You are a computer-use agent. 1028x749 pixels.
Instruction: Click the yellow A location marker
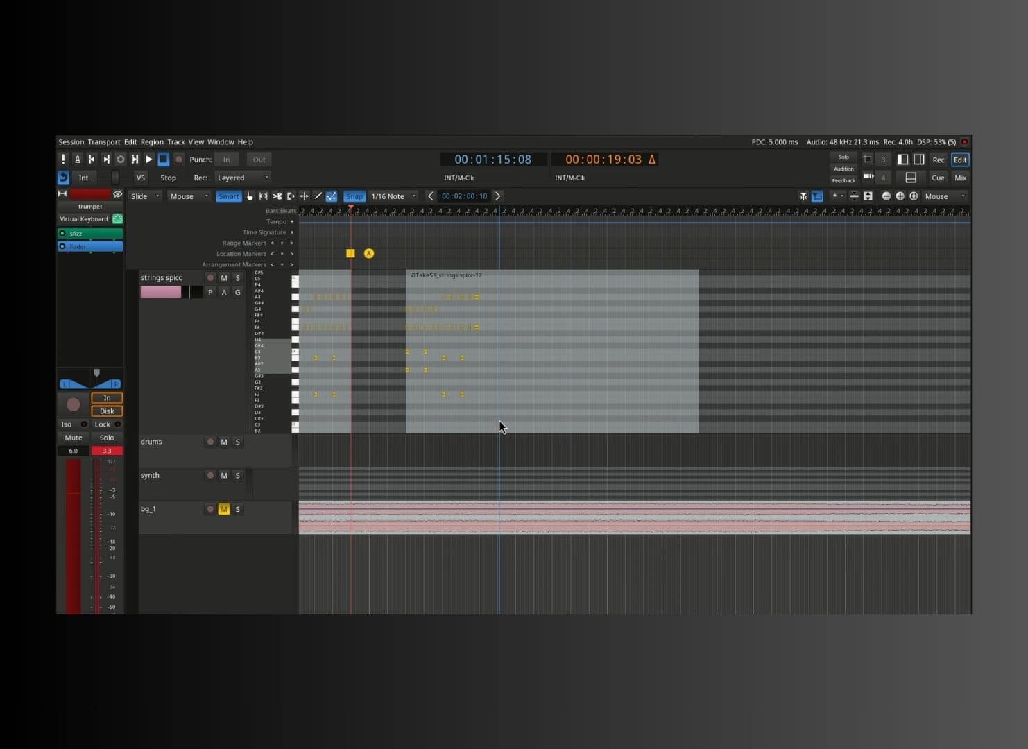(369, 254)
